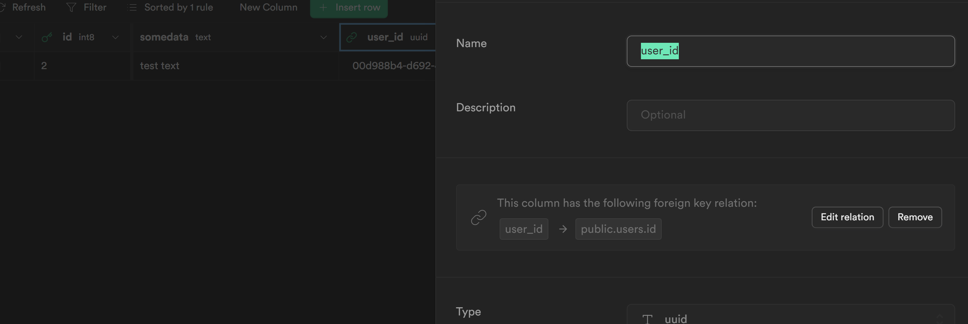
Task: Click the Edit relation button
Action: coord(847,217)
